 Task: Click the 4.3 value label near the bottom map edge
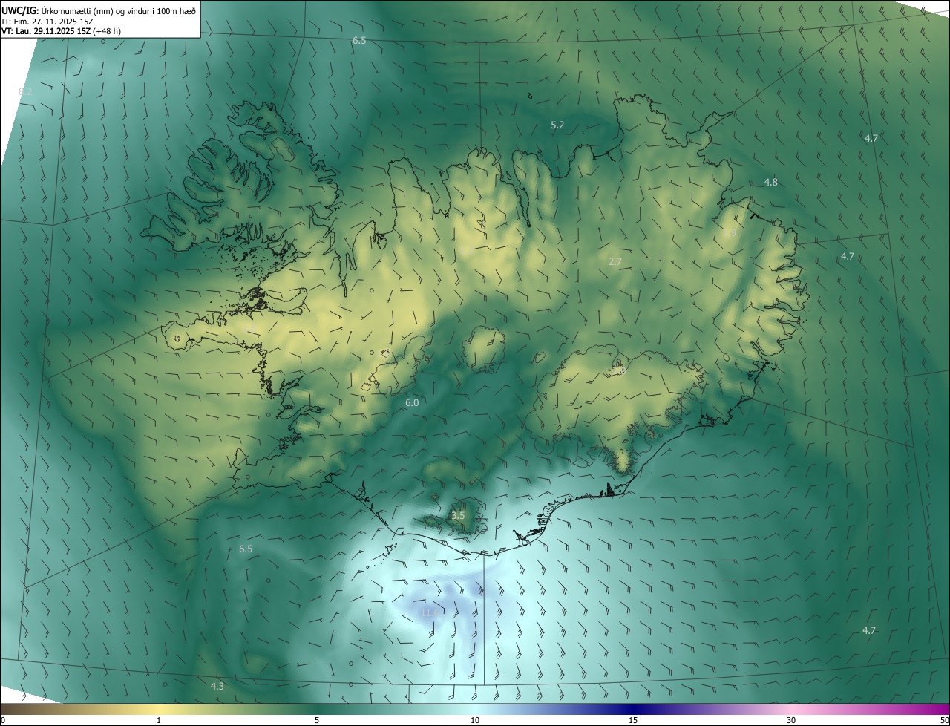coord(217,686)
